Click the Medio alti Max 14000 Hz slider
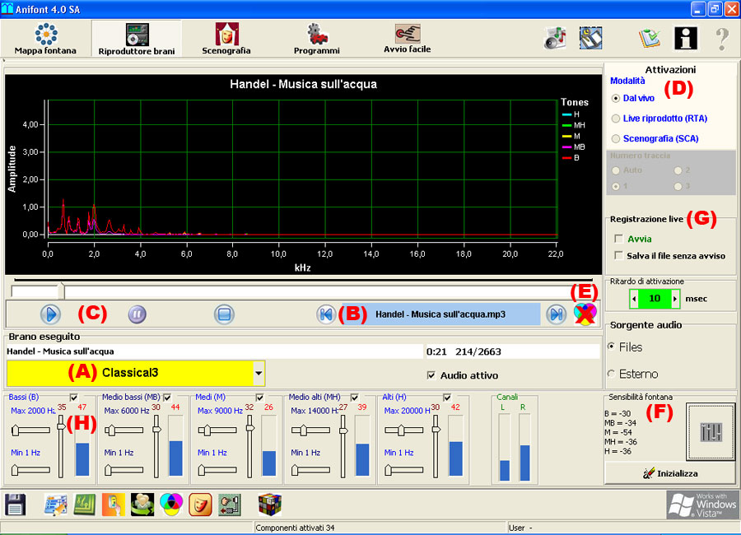The width and height of the screenshot is (741, 535). 310,430
